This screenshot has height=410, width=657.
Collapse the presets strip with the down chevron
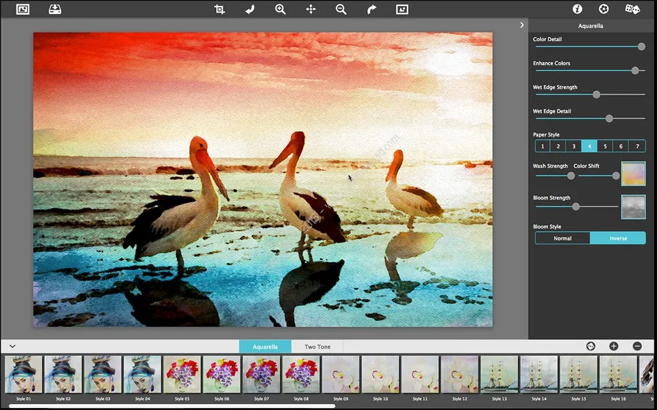click(12, 346)
